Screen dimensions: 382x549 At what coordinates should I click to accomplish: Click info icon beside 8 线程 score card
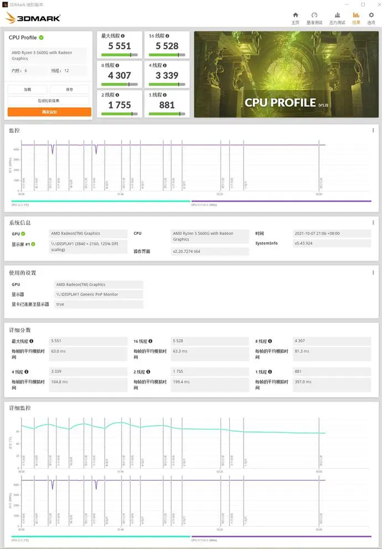[117, 65]
